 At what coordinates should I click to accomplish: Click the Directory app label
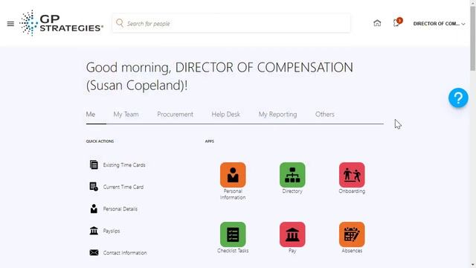(x=292, y=191)
